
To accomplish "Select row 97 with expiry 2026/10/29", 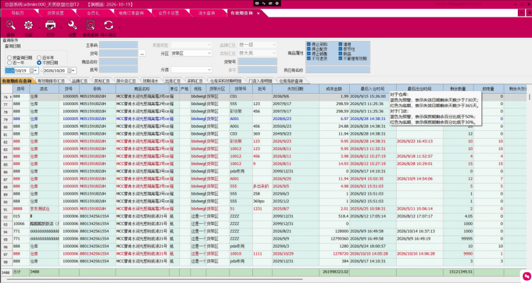I will point(264,254).
